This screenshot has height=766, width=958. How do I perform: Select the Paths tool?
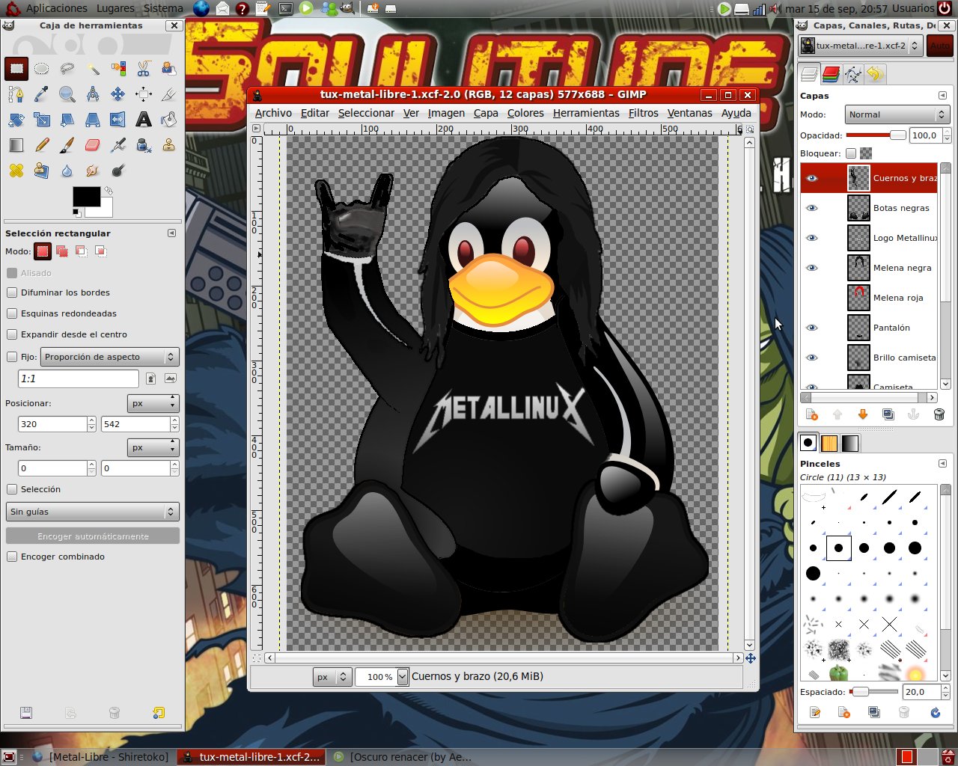click(16, 94)
